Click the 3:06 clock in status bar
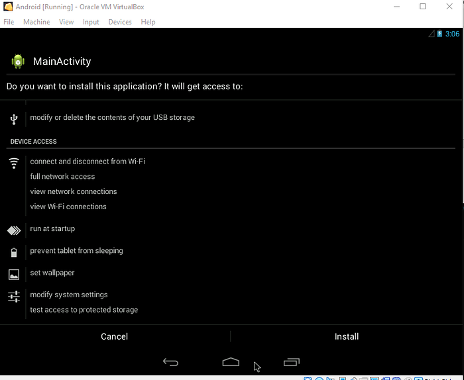The image size is (464, 380). [x=452, y=34]
